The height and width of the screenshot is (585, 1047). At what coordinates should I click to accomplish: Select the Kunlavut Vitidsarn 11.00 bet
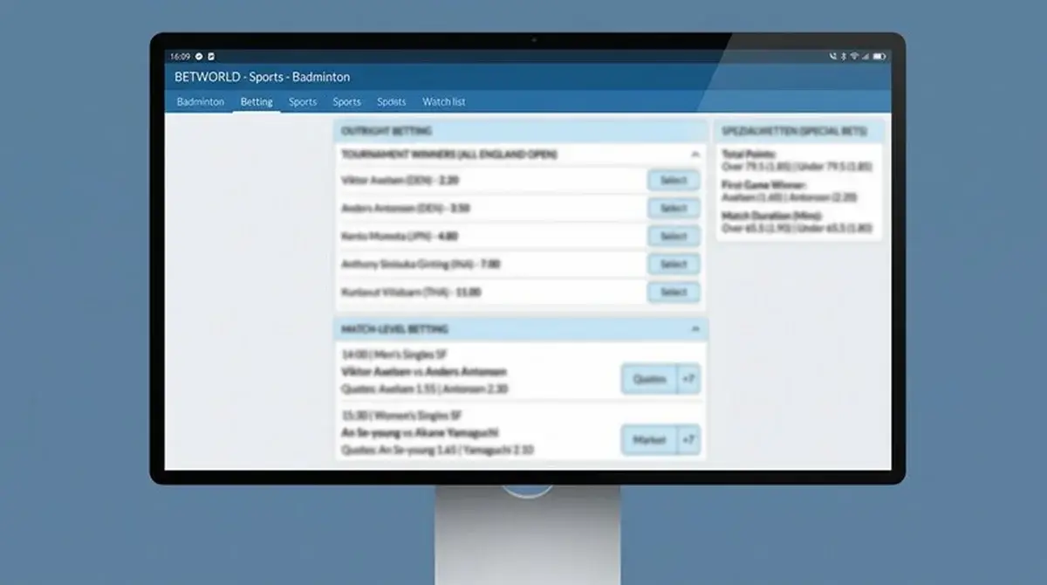coord(674,292)
